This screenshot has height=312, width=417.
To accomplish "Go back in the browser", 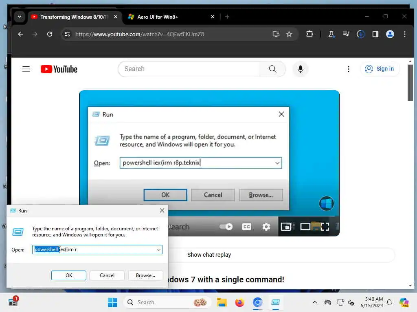I will point(20,34).
